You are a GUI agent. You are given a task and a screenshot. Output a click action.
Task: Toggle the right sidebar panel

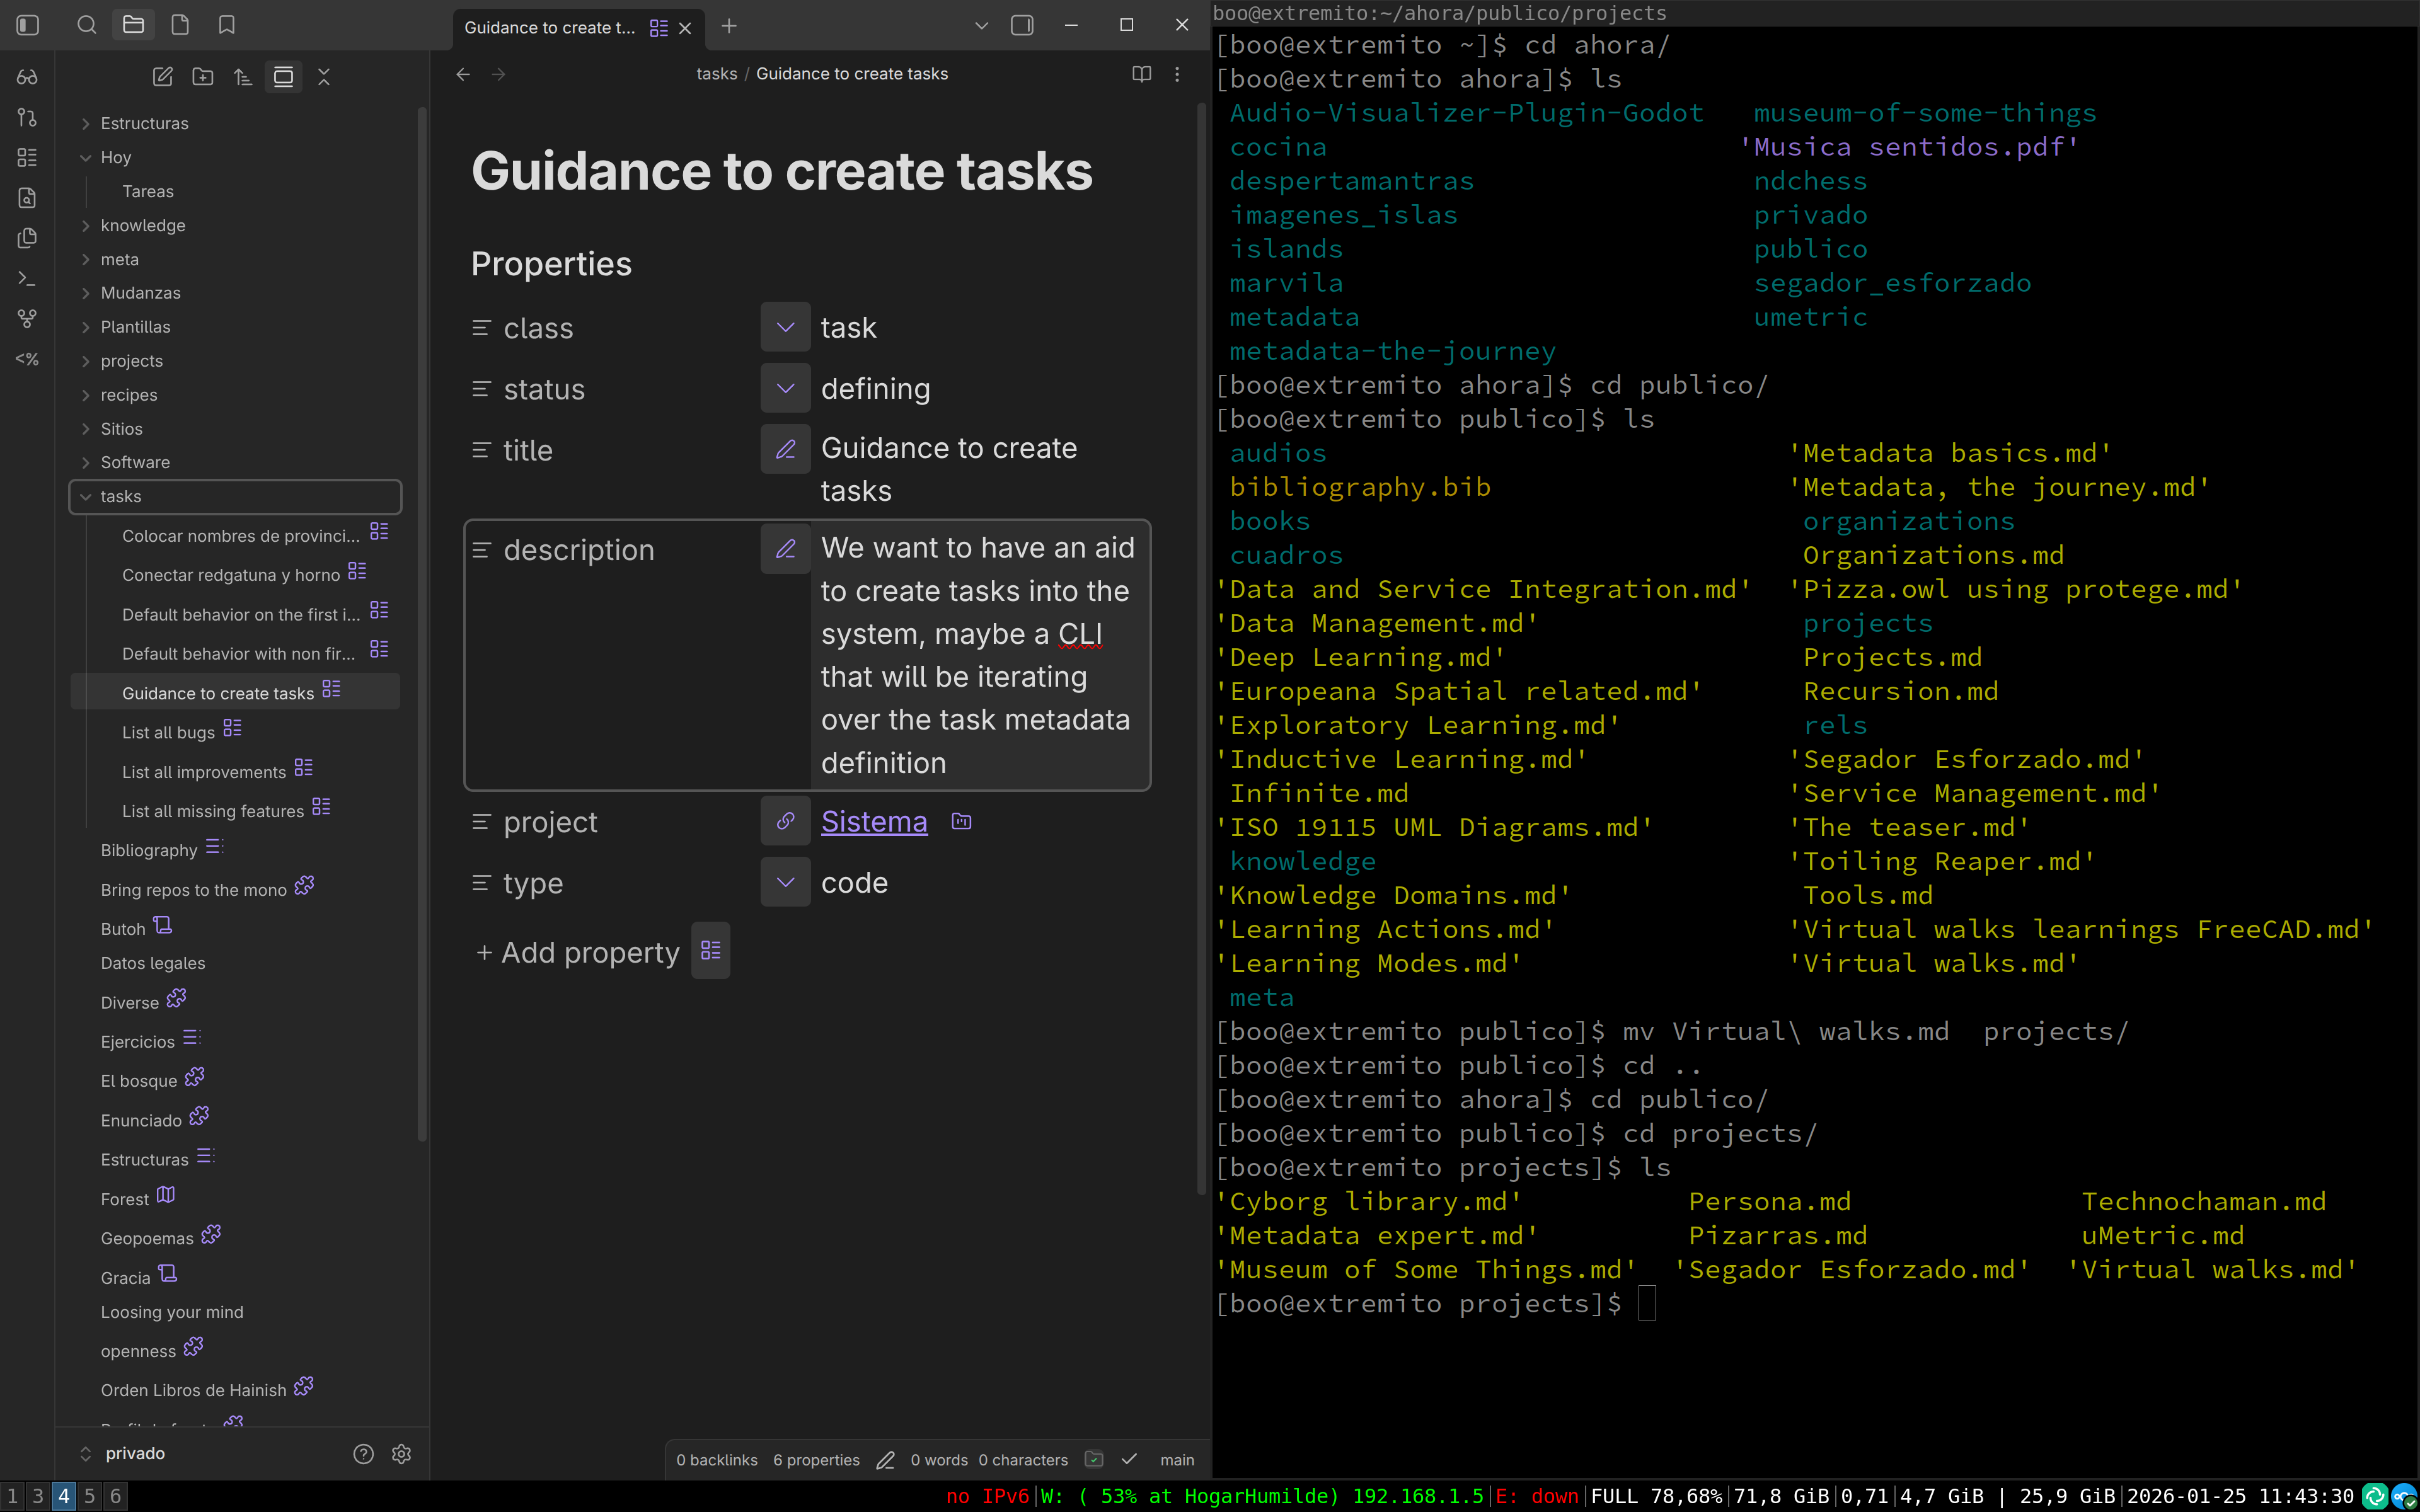(1021, 25)
